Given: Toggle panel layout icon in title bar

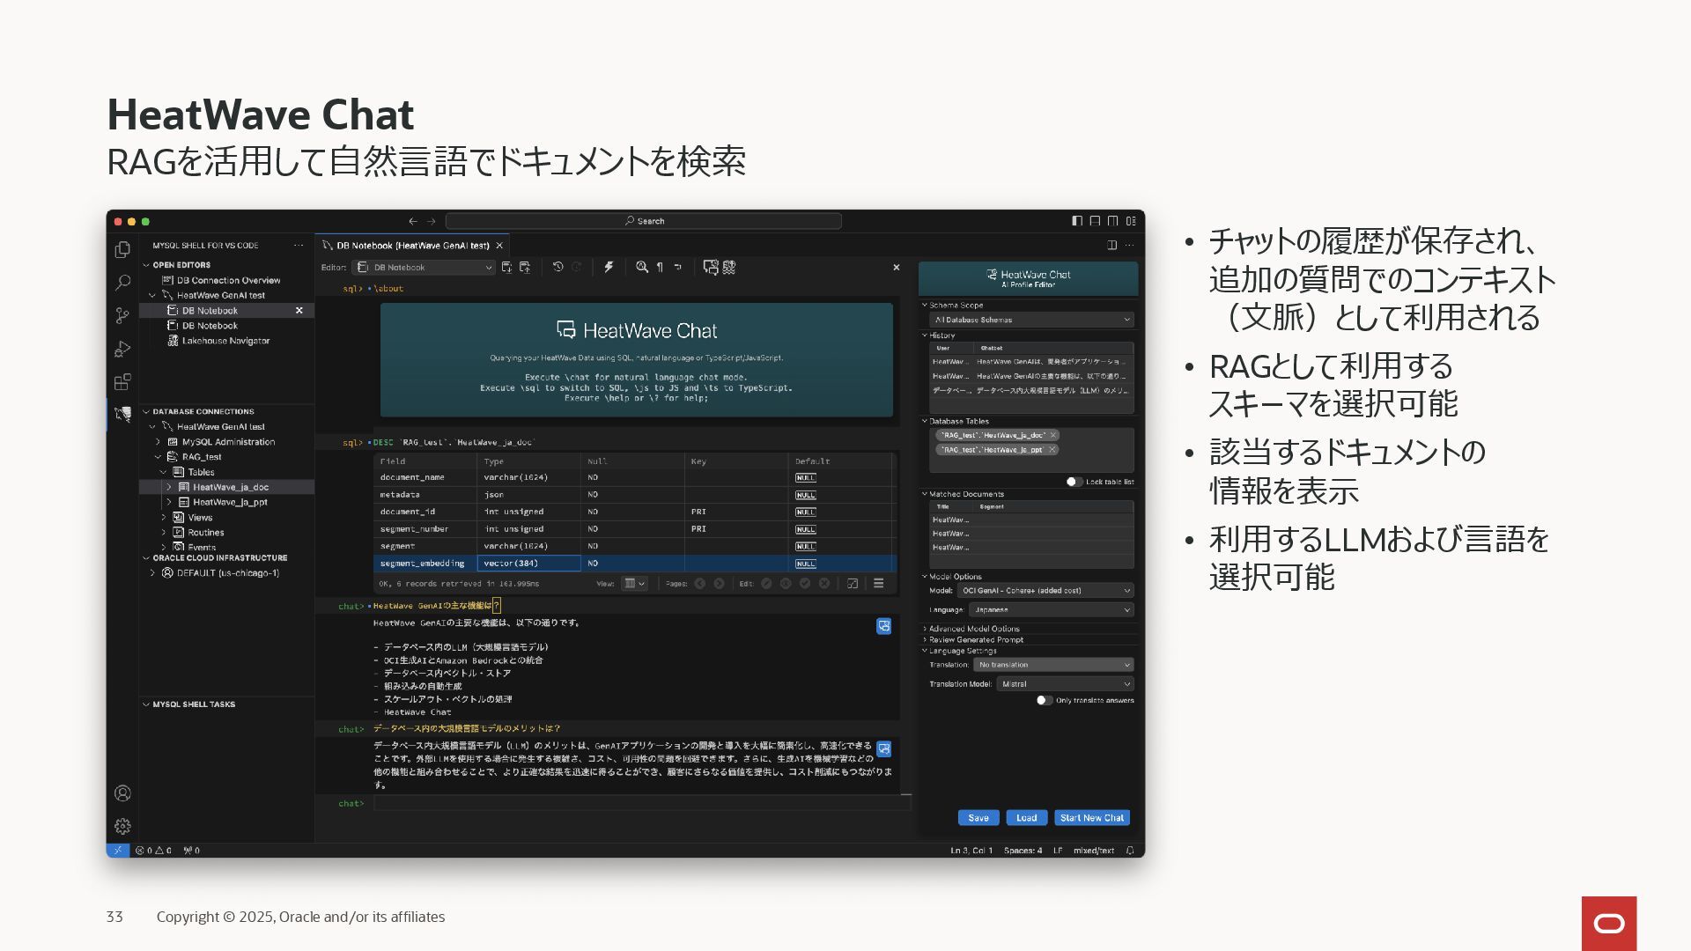Looking at the screenshot, I should pos(1095,221).
